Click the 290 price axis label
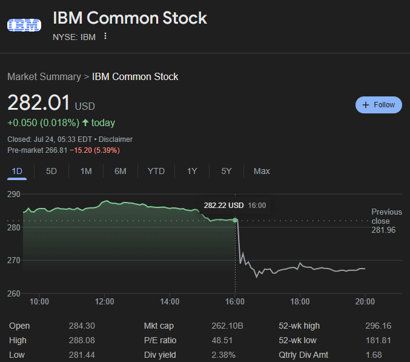This screenshot has height=362, width=410. 13,195
